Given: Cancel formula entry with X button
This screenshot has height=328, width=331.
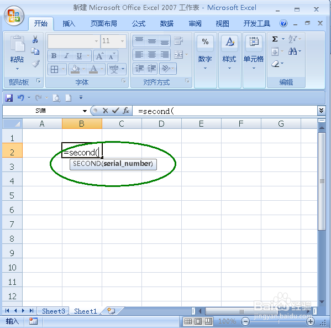Looking at the screenshot, I should (x=106, y=111).
